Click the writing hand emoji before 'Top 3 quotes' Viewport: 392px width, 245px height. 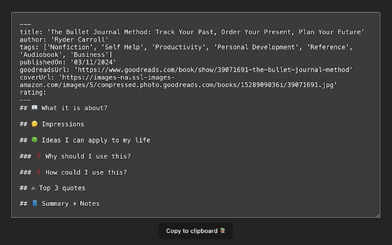(x=33, y=188)
